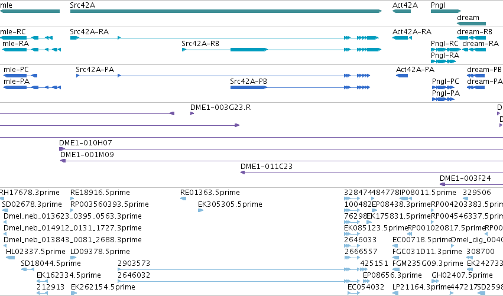The height and width of the screenshot is (296, 503).
Task: Click the HL02337.5prime EST glyph
Action: pos(10,258)
